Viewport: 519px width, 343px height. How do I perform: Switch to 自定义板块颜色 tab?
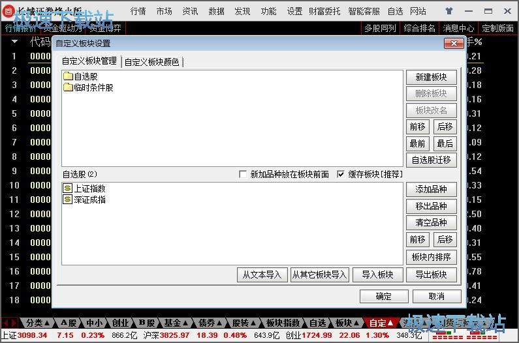(x=152, y=62)
